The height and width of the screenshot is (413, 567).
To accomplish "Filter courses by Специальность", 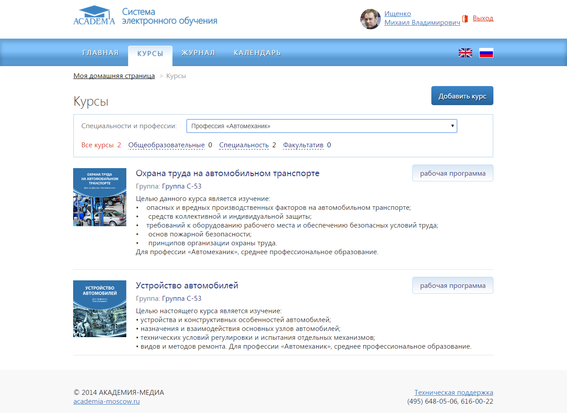I will 244,145.
